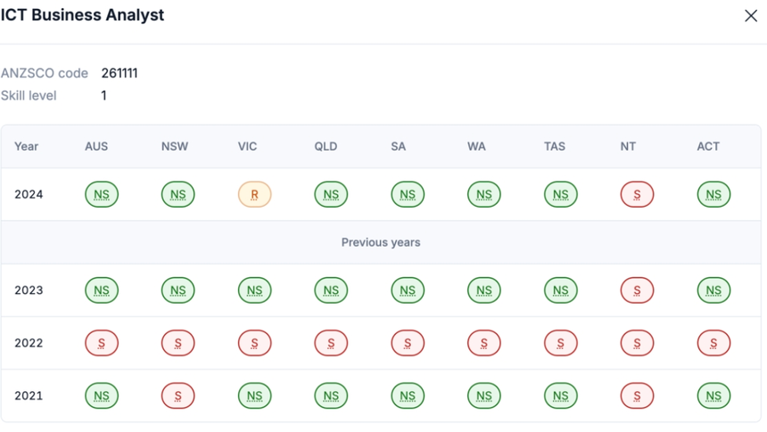Viewport: 767px width, 432px height.
Task: Click the 2021 NT S badge
Action: [637, 395]
